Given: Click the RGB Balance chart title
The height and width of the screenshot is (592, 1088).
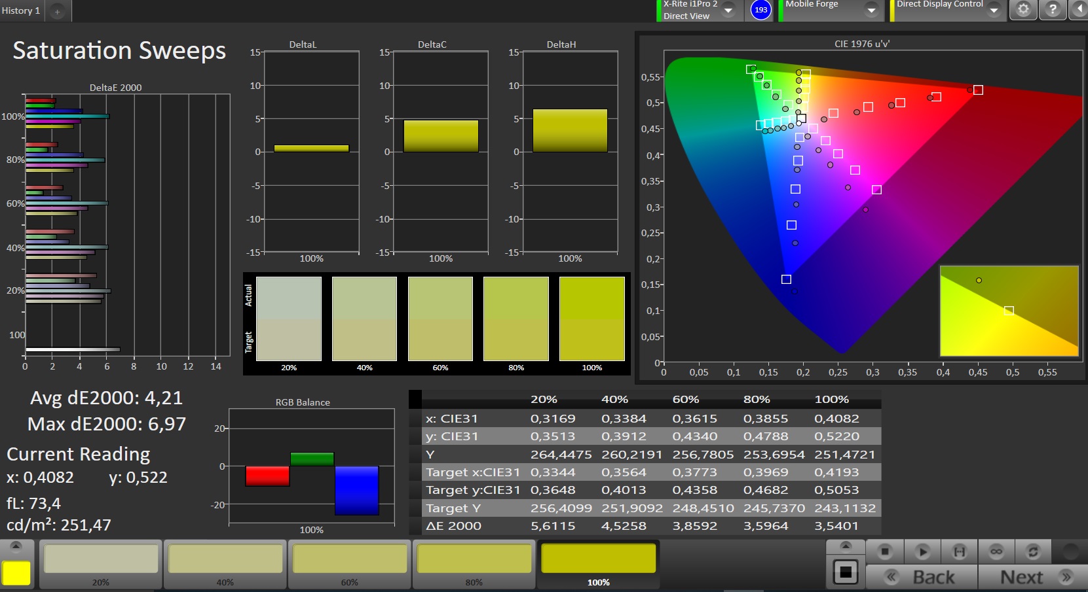Looking at the screenshot, I should tap(303, 402).
